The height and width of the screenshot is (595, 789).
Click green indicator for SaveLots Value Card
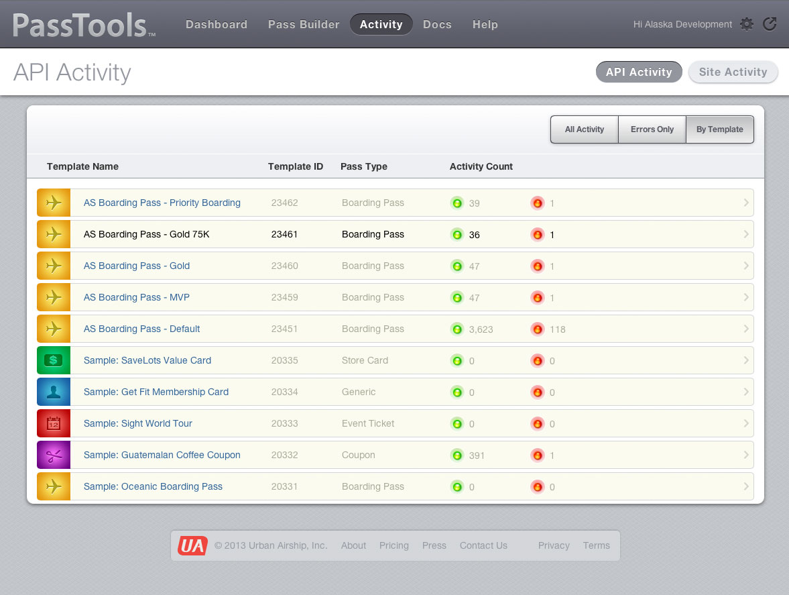click(457, 360)
